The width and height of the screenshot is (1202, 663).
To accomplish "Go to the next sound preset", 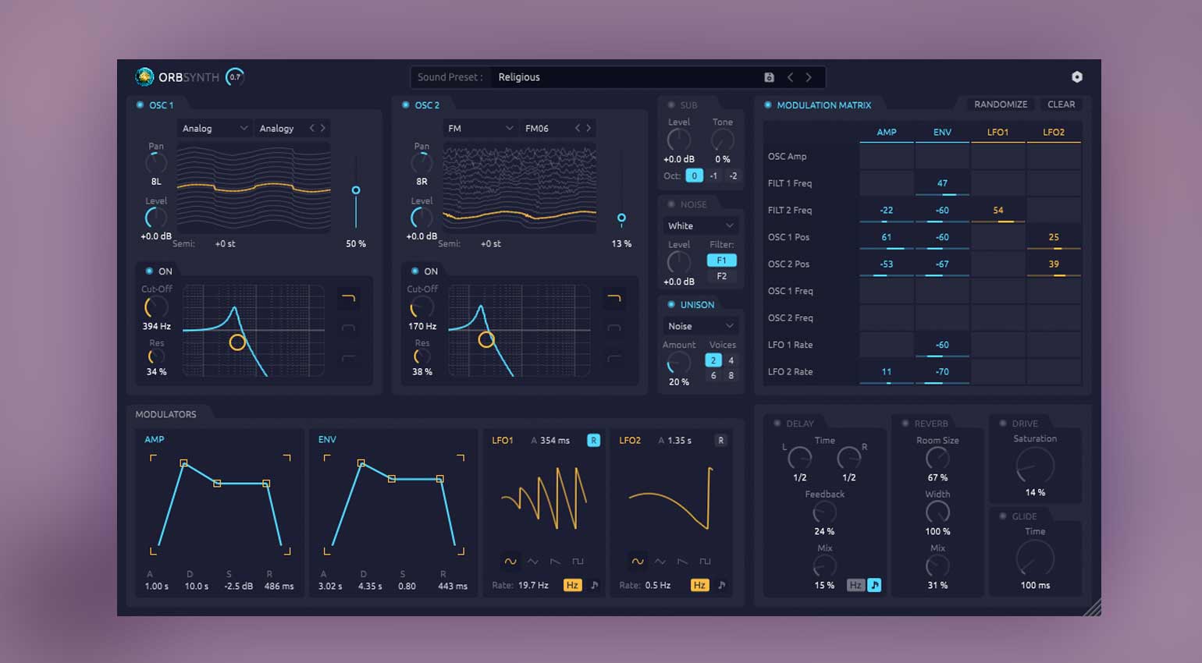I will pos(809,77).
